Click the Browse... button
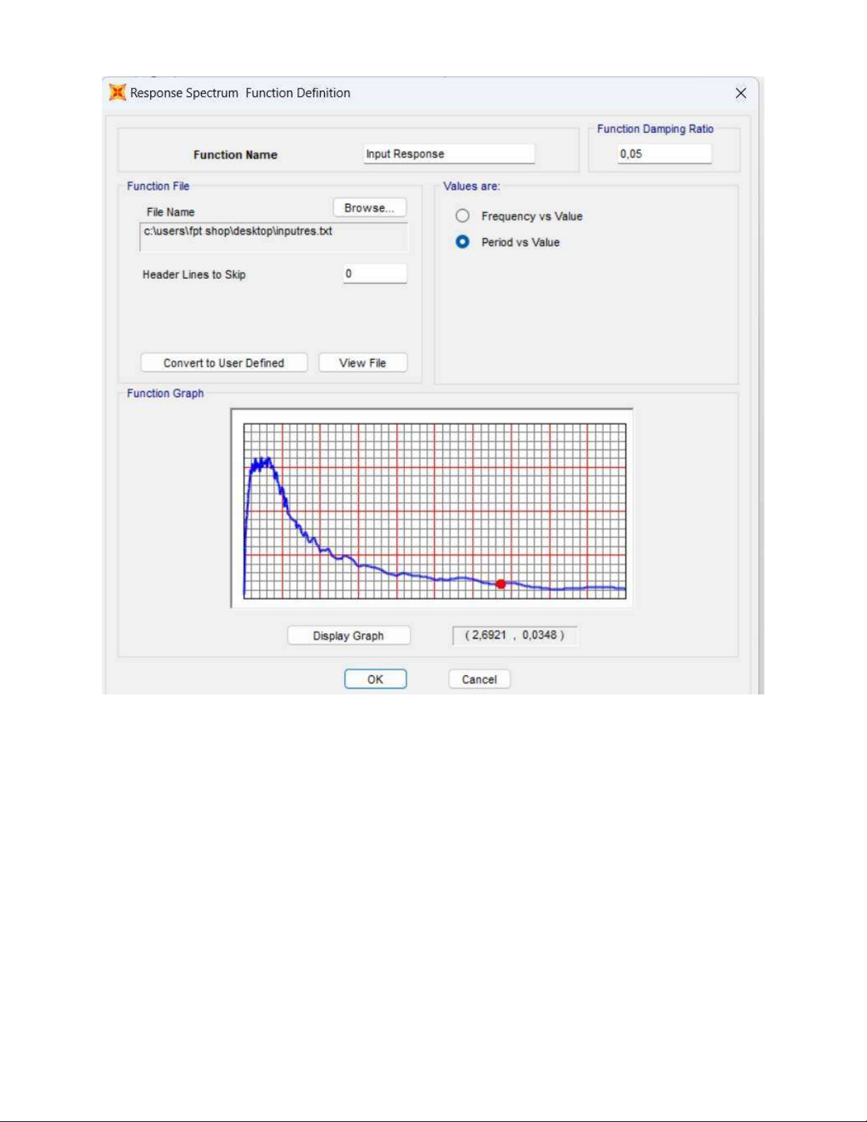Viewport: 867px width, 1122px height. (x=369, y=208)
